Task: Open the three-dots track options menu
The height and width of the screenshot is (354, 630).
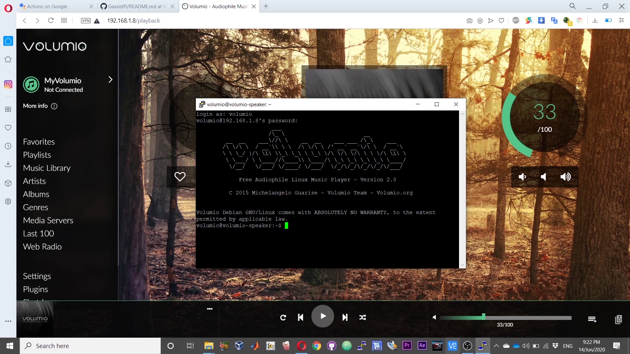Action: pos(210,309)
